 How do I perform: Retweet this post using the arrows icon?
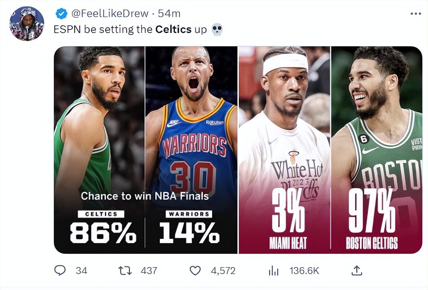[125, 271]
